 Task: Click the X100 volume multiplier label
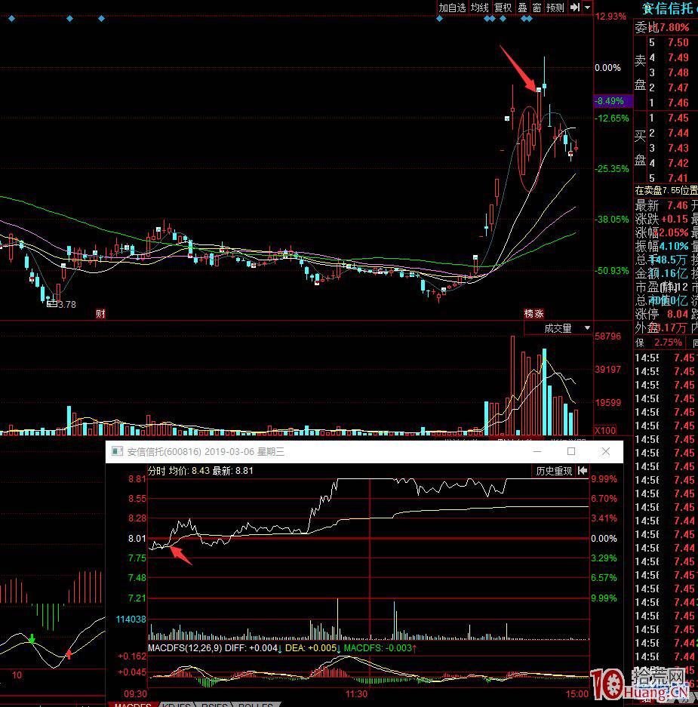605,430
